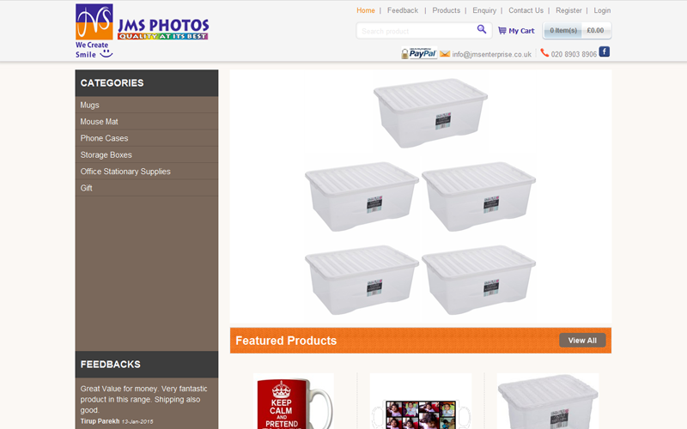Viewport: 687px width, 429px height.
Task: Visit the Facebook page icon
Action: coord(605,51)
